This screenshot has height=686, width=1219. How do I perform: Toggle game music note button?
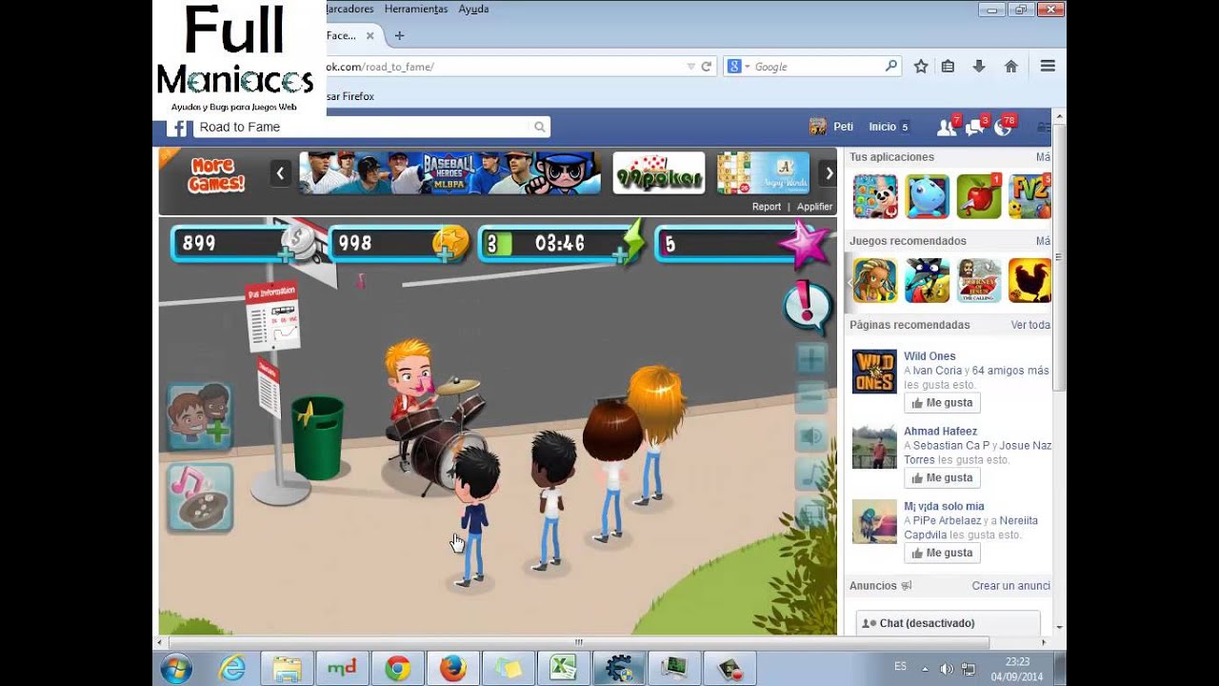[811, 474]
